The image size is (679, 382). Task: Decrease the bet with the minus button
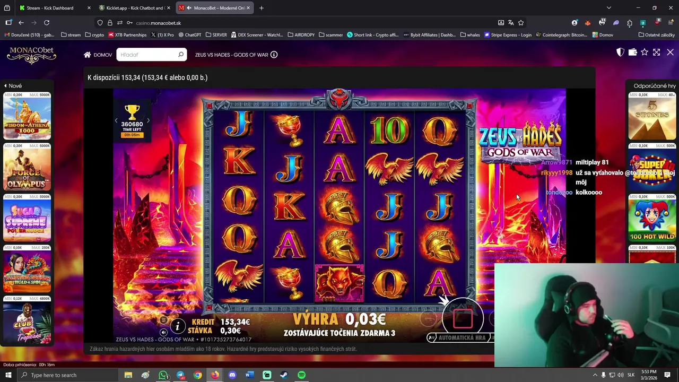[428, 319]
